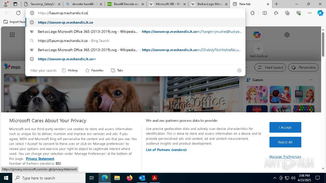Close the New tab tab
Image resolution: width=326 pixels, height=183 pixels.
(x=268, y=4)
